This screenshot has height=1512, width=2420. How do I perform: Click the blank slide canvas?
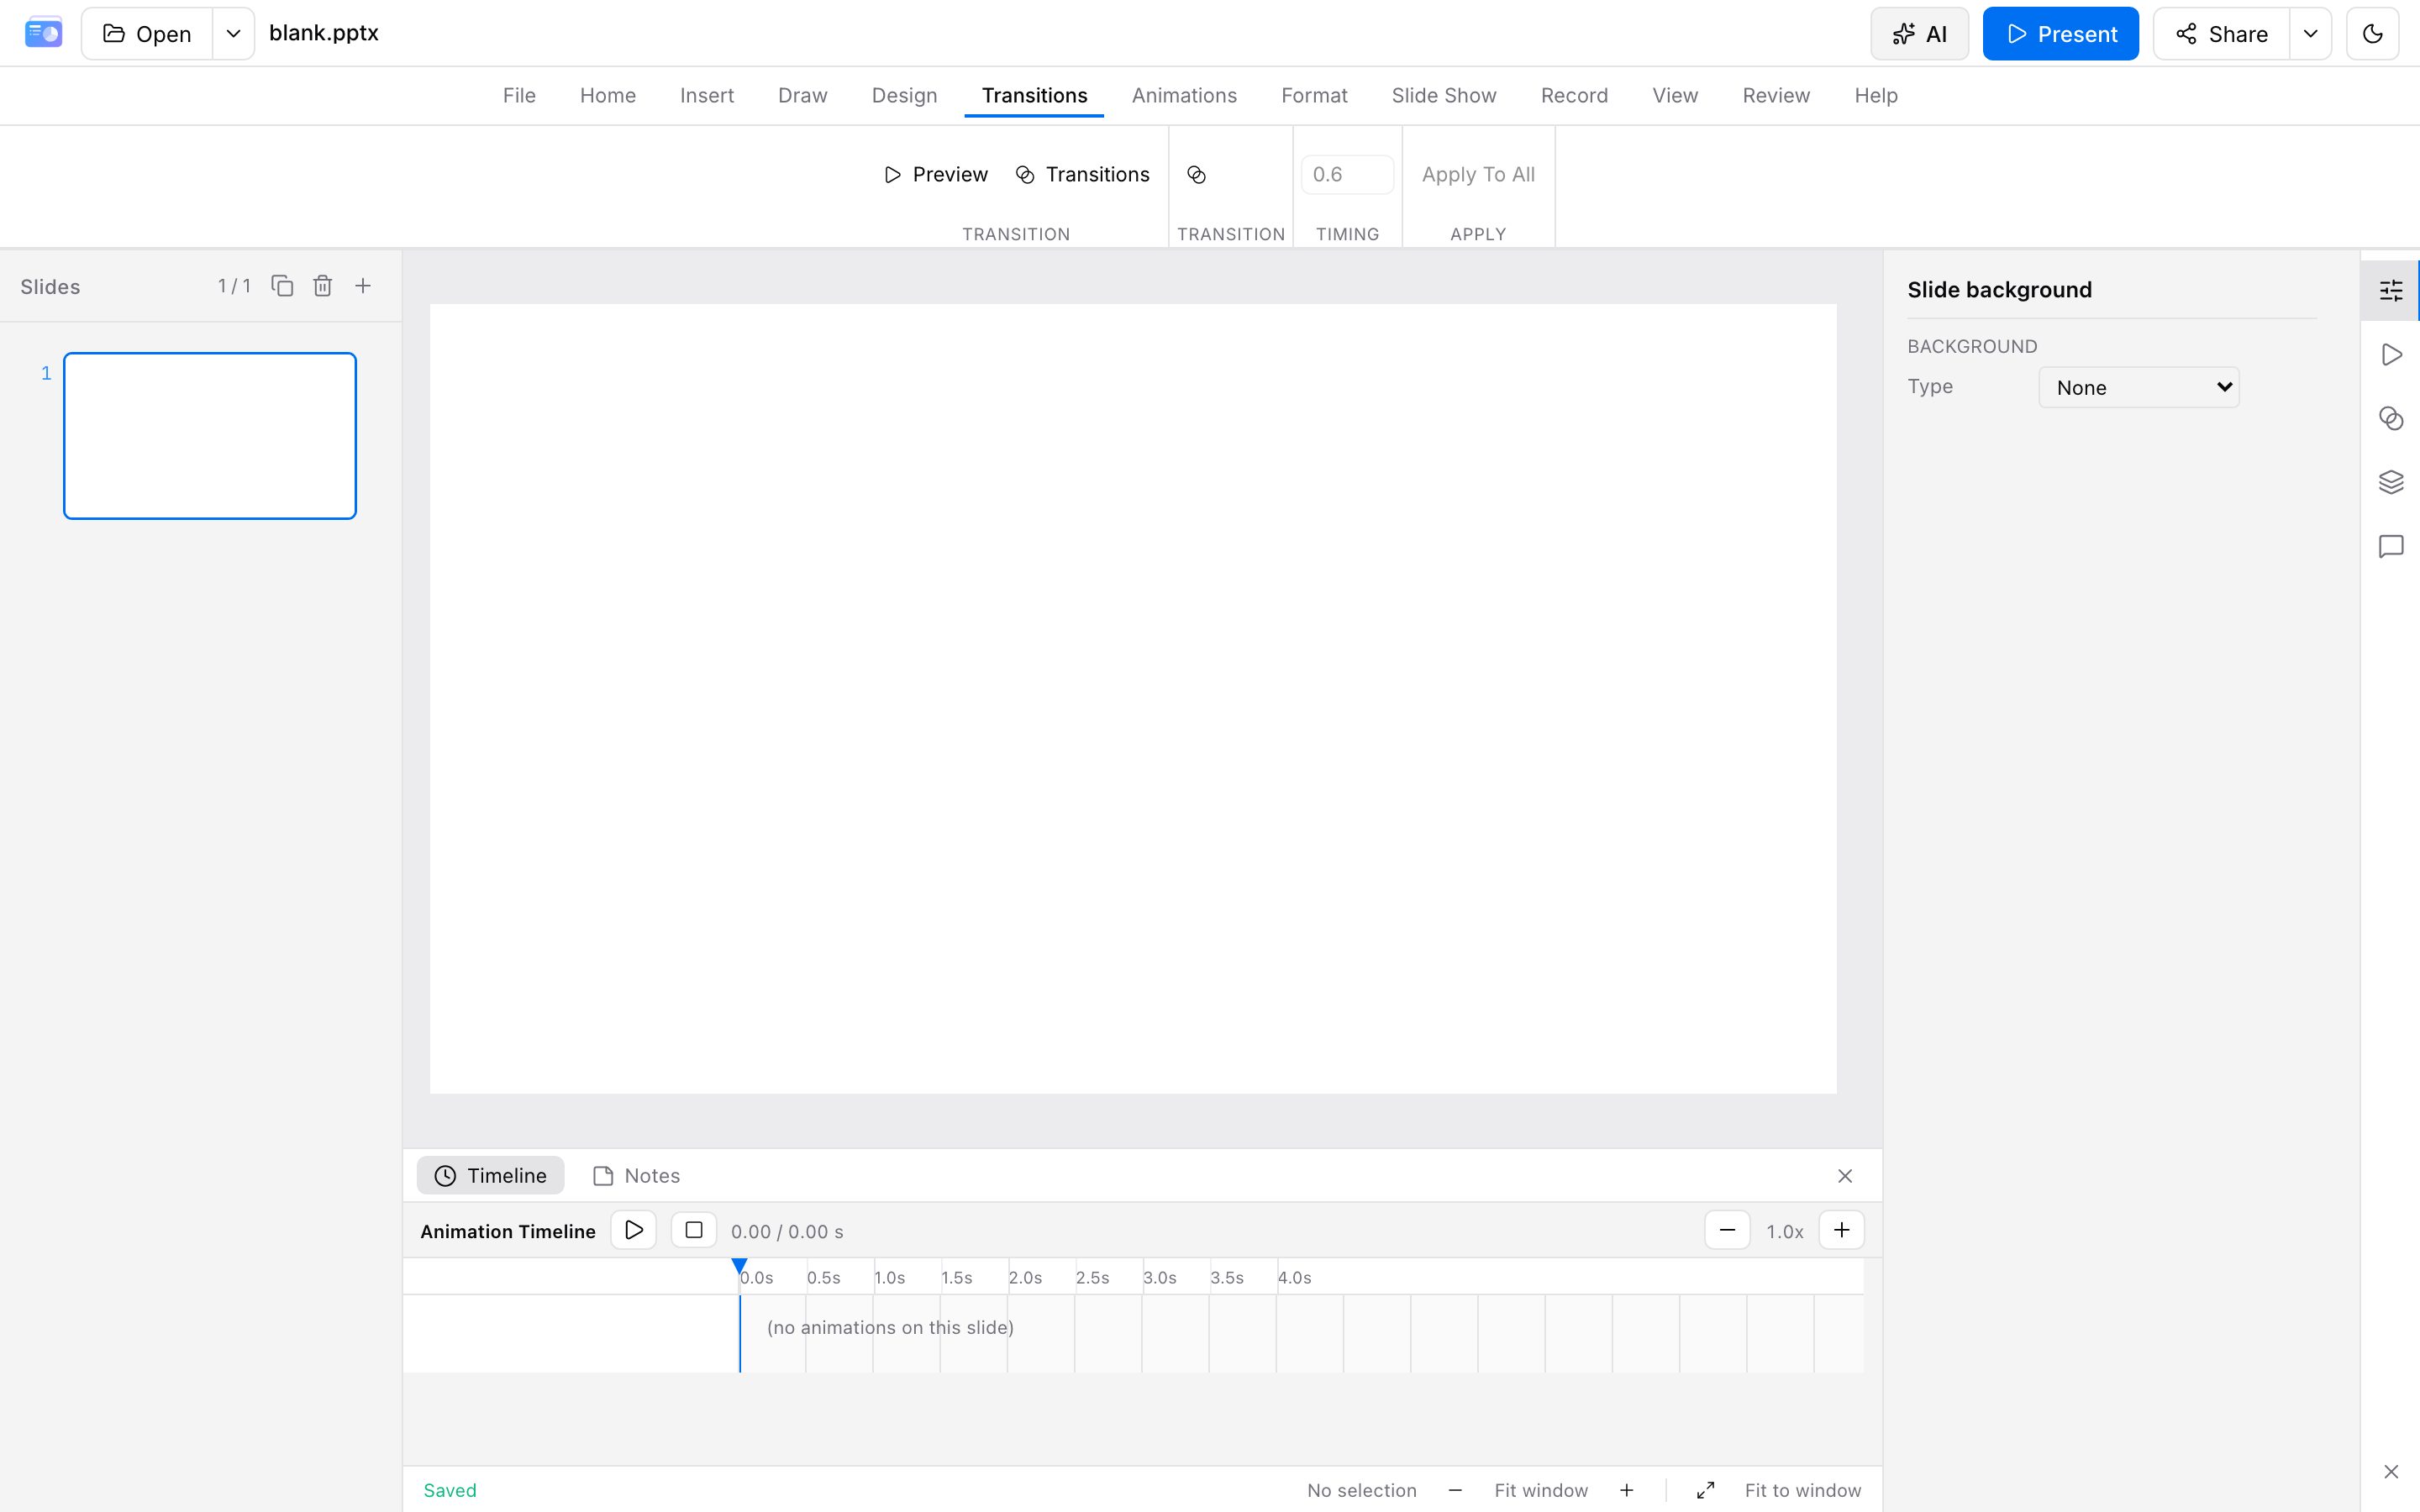coord(1133,698)
